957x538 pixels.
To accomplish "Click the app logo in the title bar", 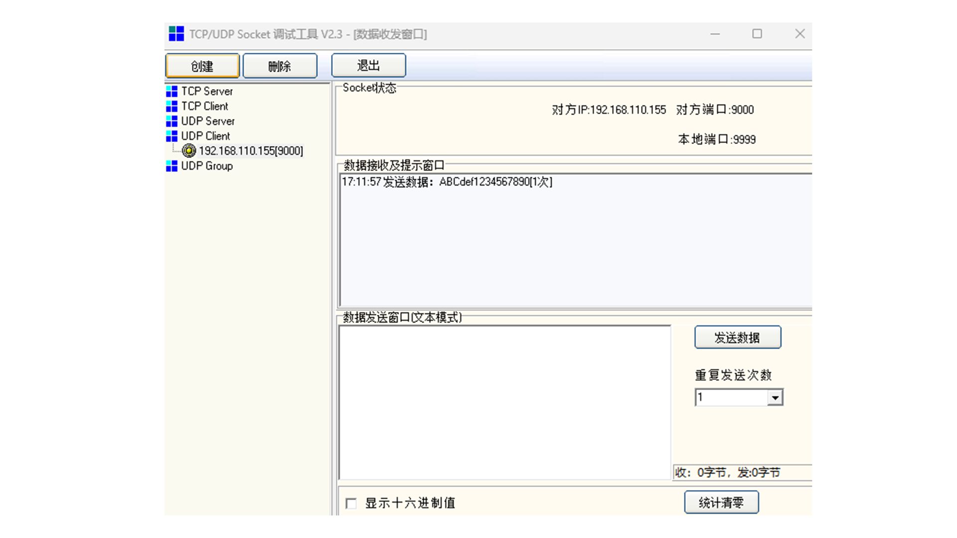I will [176, 34].
